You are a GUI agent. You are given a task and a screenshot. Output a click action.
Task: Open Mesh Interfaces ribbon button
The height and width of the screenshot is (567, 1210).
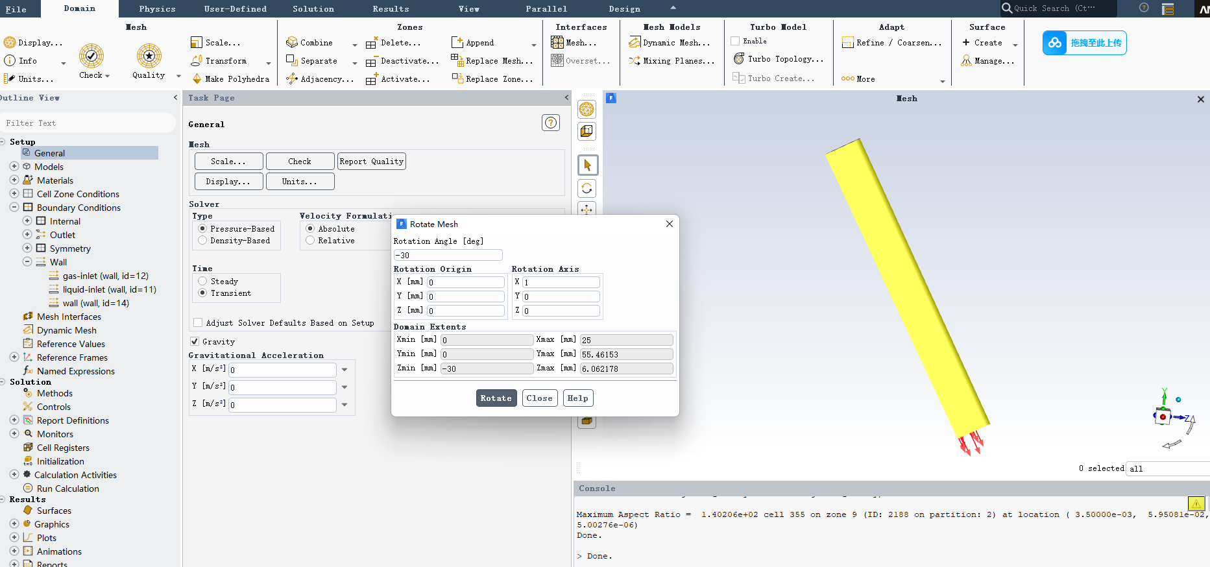click(574, 42)
